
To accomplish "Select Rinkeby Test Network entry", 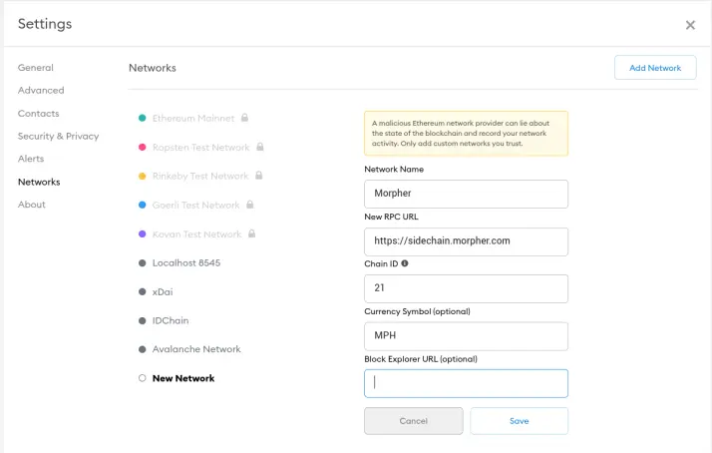I will click(x=200, y=176).
